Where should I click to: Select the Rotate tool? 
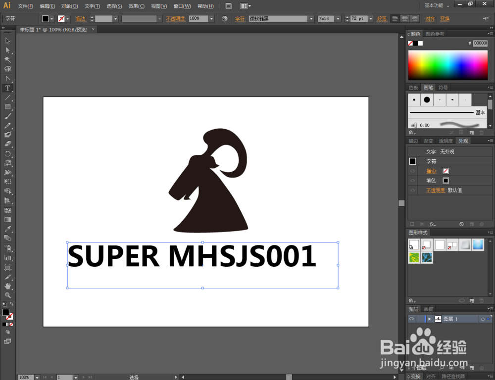tap(7, 154)
